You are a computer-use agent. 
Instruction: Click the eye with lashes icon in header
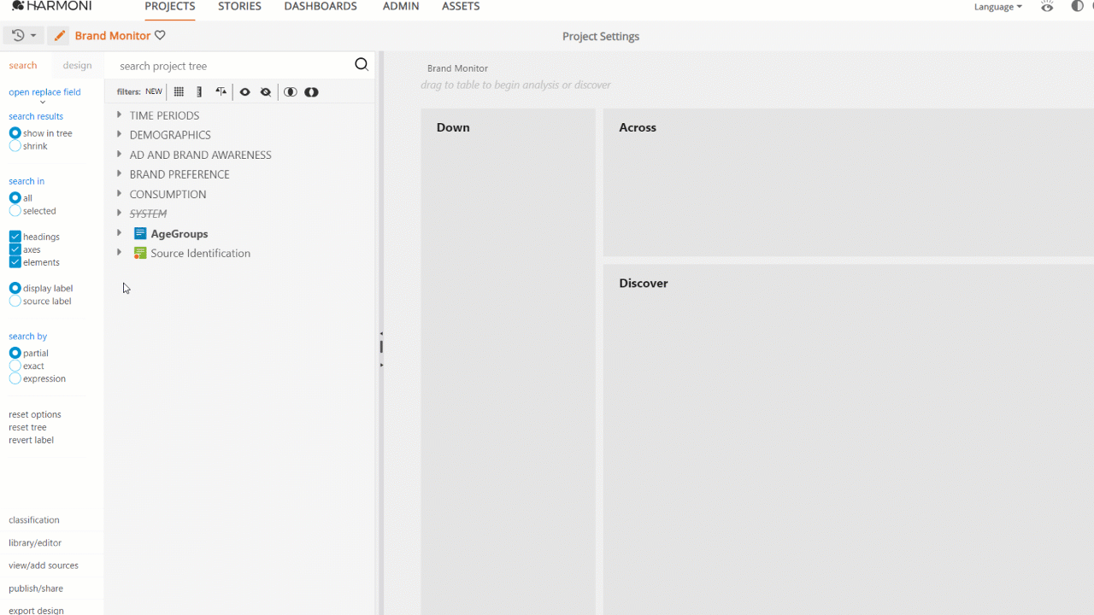(1047, 6)
